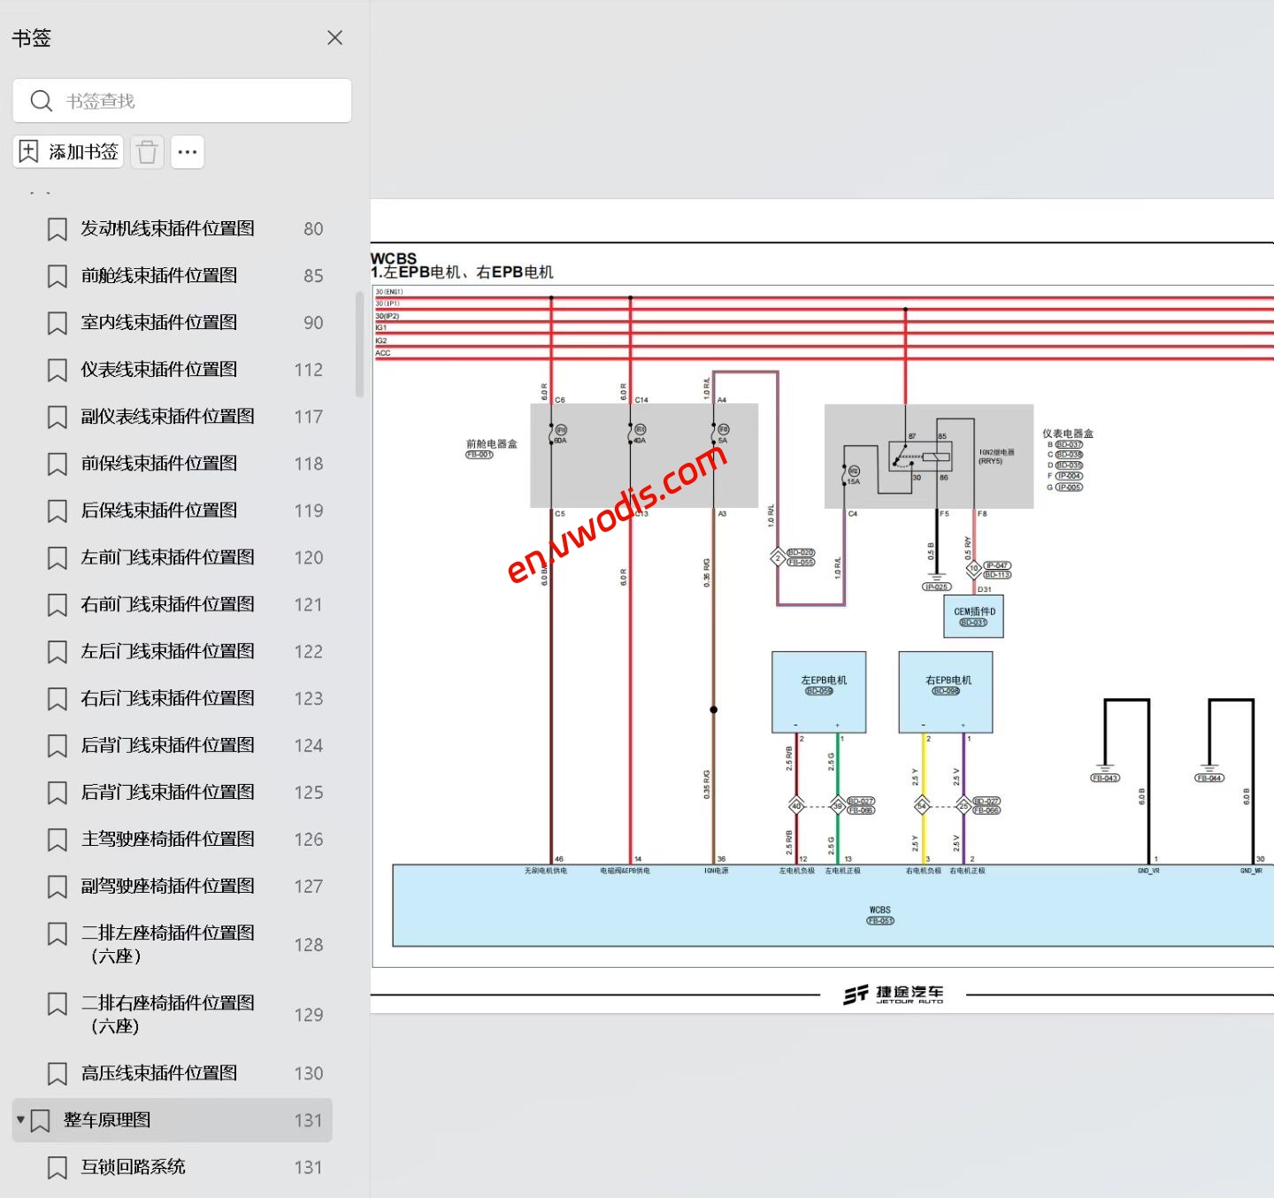Click bookmark flag icon beside 高压线束插件位置图

pos(56,1073)
